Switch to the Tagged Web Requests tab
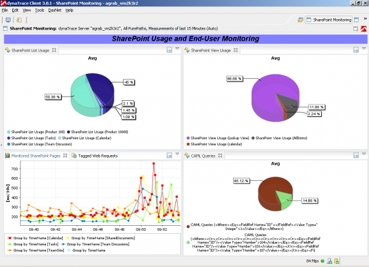369x267 pixels. 95,156
